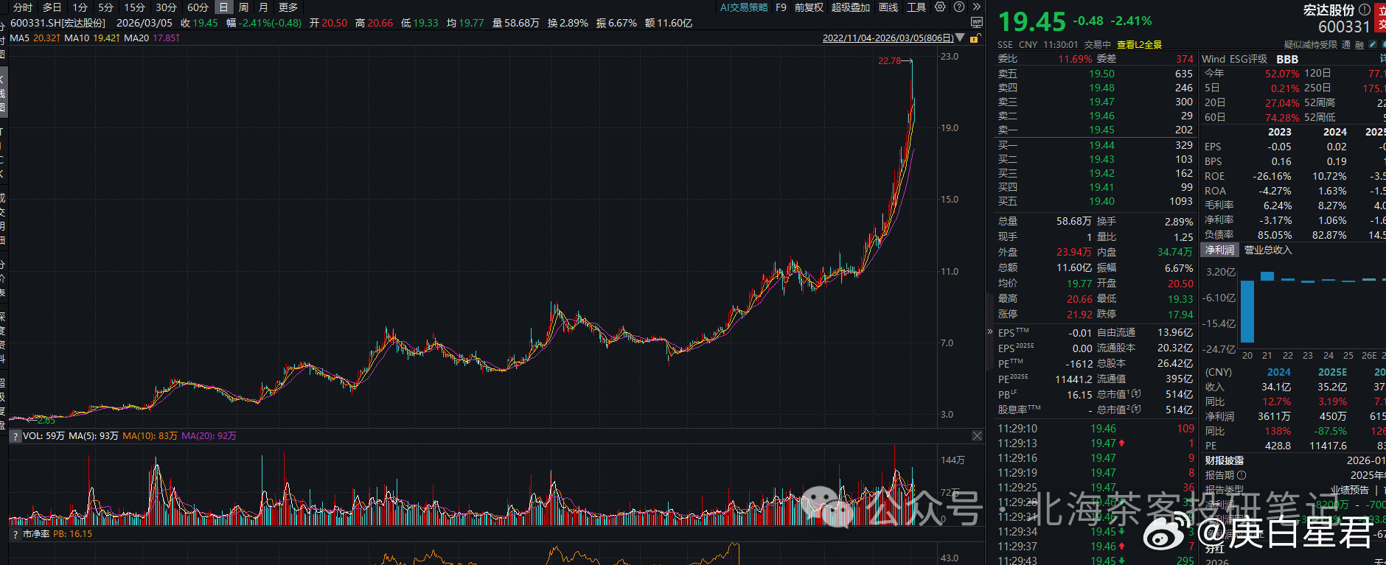Open the 前复权 adjustment dropdown
This screenshot has height=565, width=1386.
point(809,7)
